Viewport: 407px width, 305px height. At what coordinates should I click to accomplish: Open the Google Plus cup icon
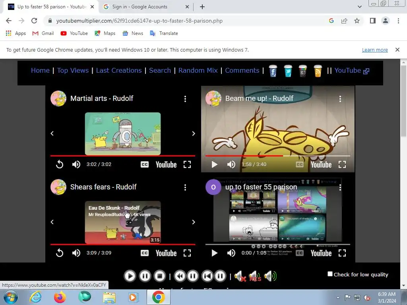click(x=302, y=71)
